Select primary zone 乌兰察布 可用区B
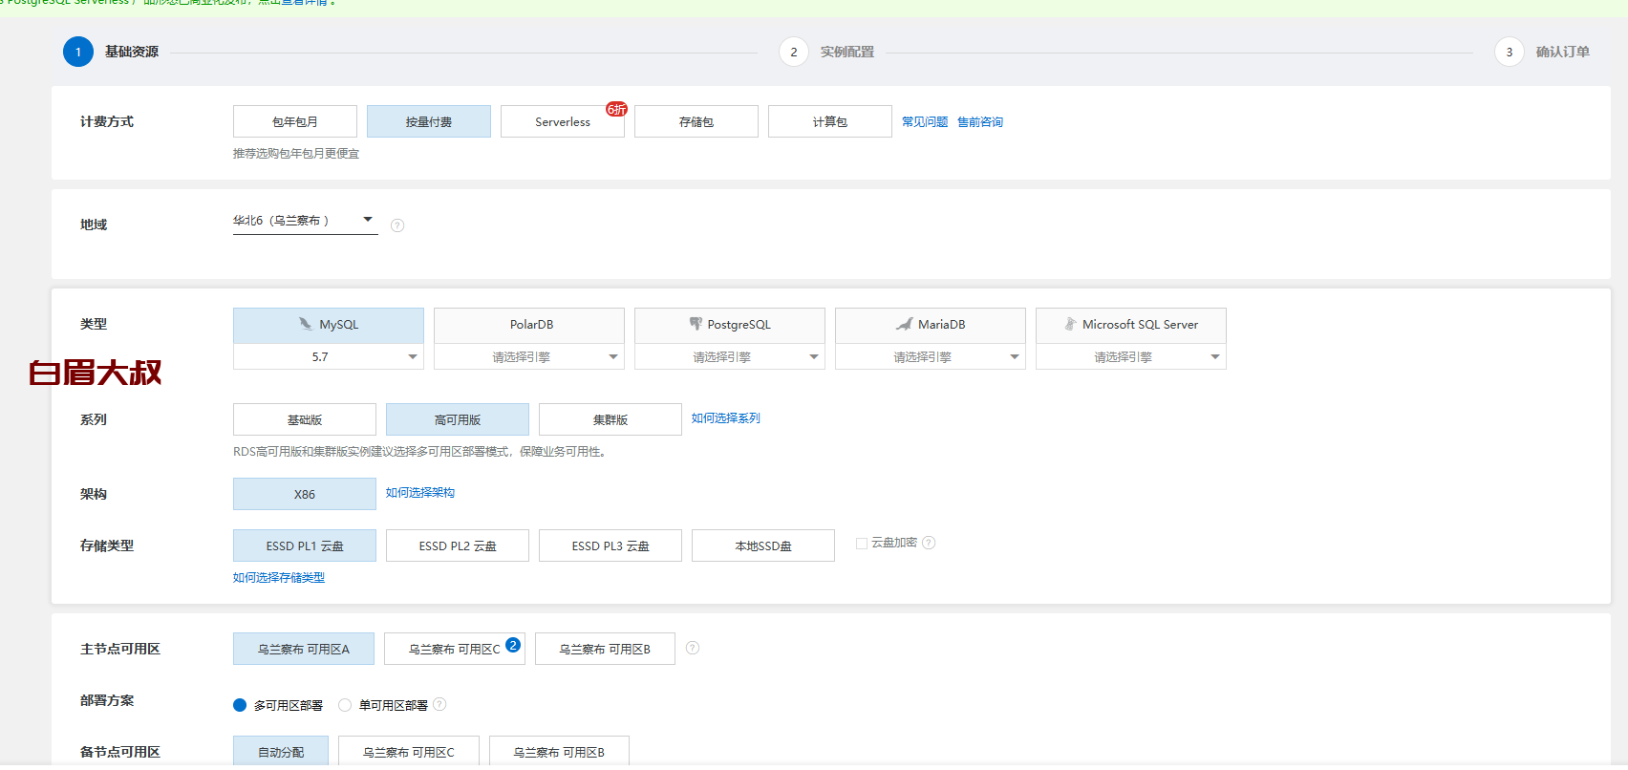1628x770 pixels. pos(605,649)
